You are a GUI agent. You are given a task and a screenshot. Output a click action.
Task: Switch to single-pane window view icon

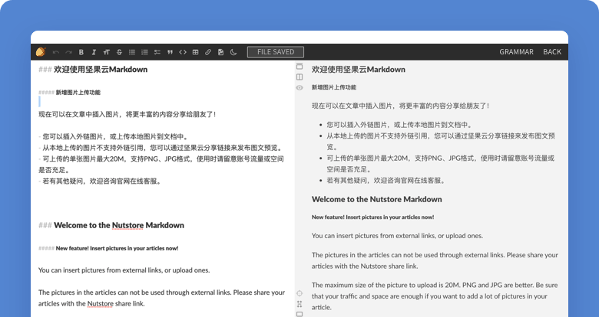299,67
